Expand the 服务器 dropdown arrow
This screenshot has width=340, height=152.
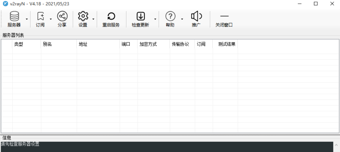point(27,19)
